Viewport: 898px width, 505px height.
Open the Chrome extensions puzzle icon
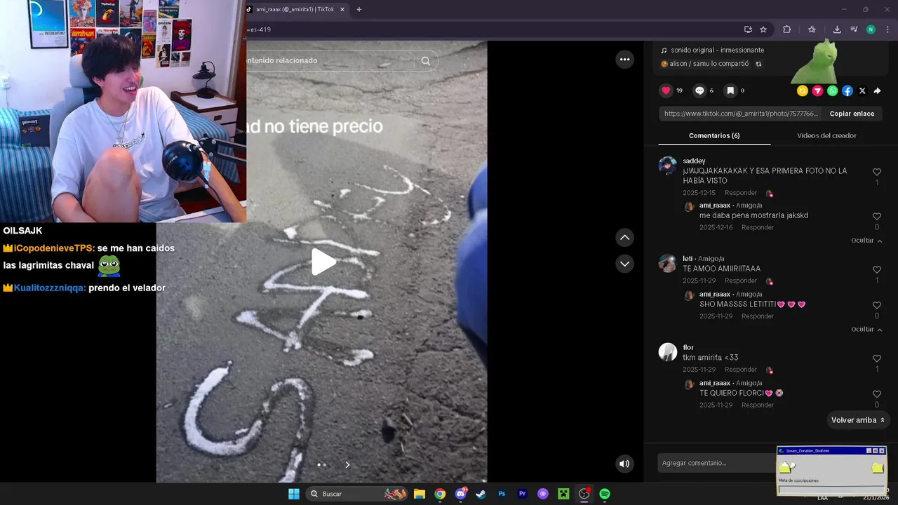coord(786,29)
